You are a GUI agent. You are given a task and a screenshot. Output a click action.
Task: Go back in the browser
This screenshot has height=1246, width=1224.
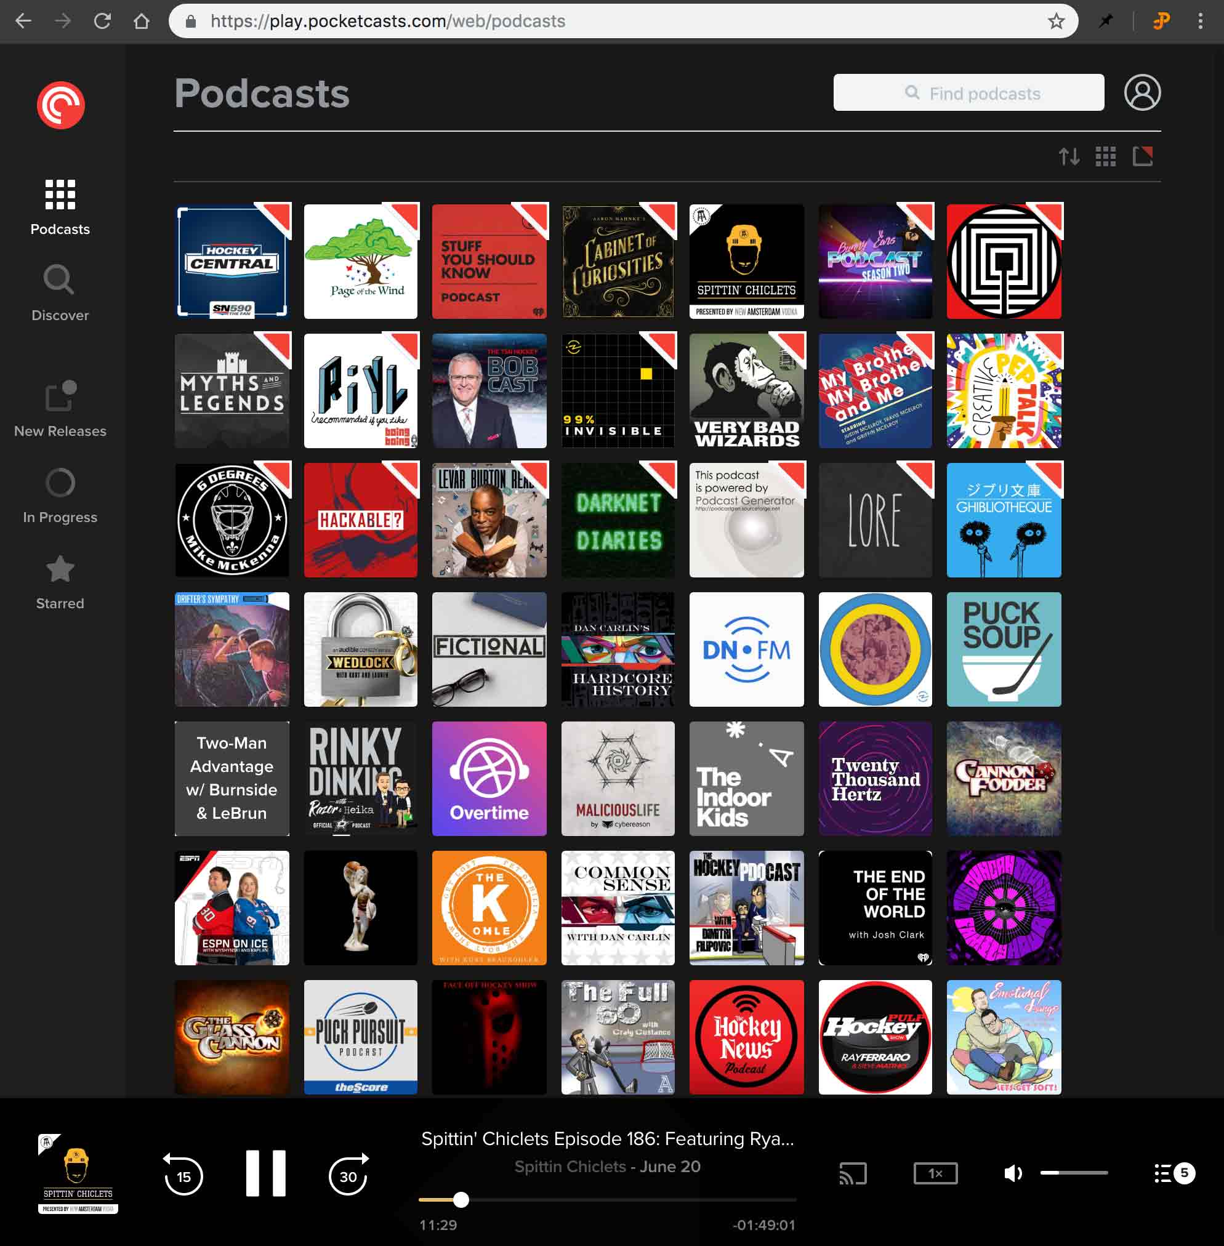click(23, 21)
